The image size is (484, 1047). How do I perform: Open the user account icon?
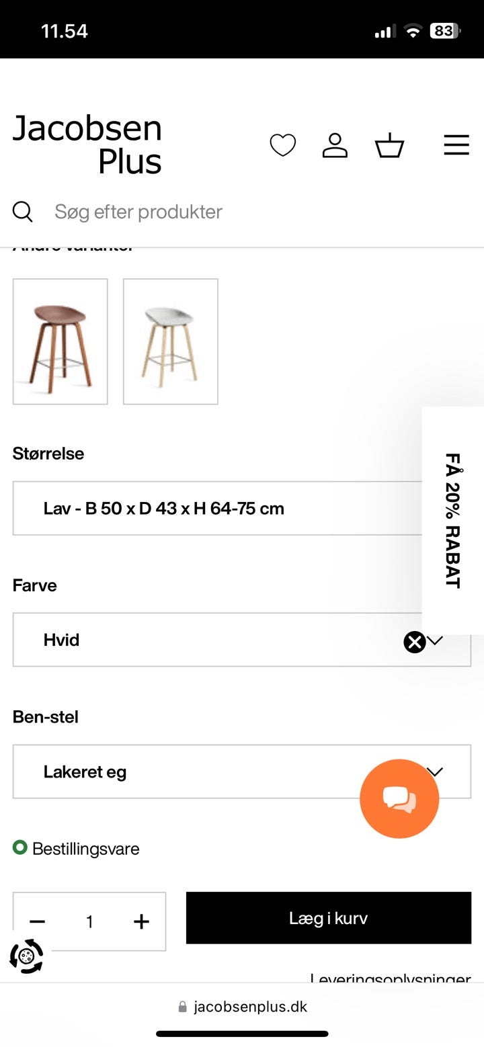[335, 145]
